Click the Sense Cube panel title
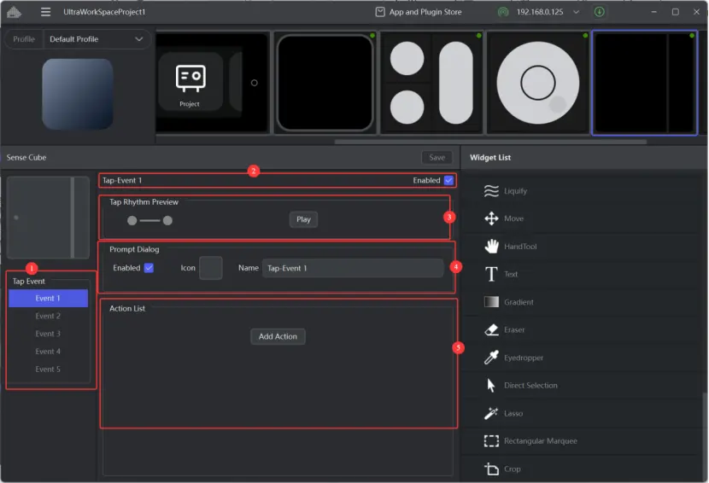Image resolution: width=709 pixels, height=483 pixels. (26, 157)
